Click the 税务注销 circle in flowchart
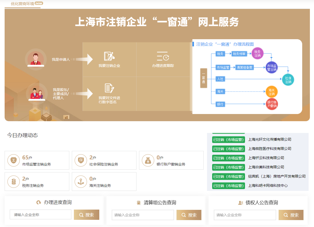 pyautogui.click(x=257, y=54)
